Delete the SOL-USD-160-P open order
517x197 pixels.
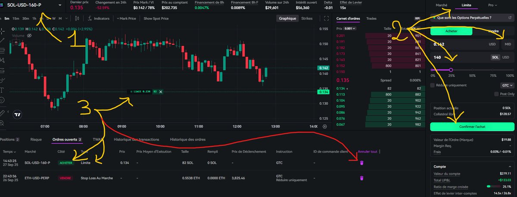[x=361, y=163]
